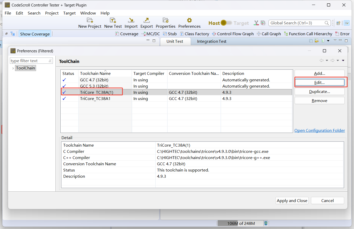This screenshot has height=229, width=354.
Task: Open the Target menu
Action: (69, 13)
